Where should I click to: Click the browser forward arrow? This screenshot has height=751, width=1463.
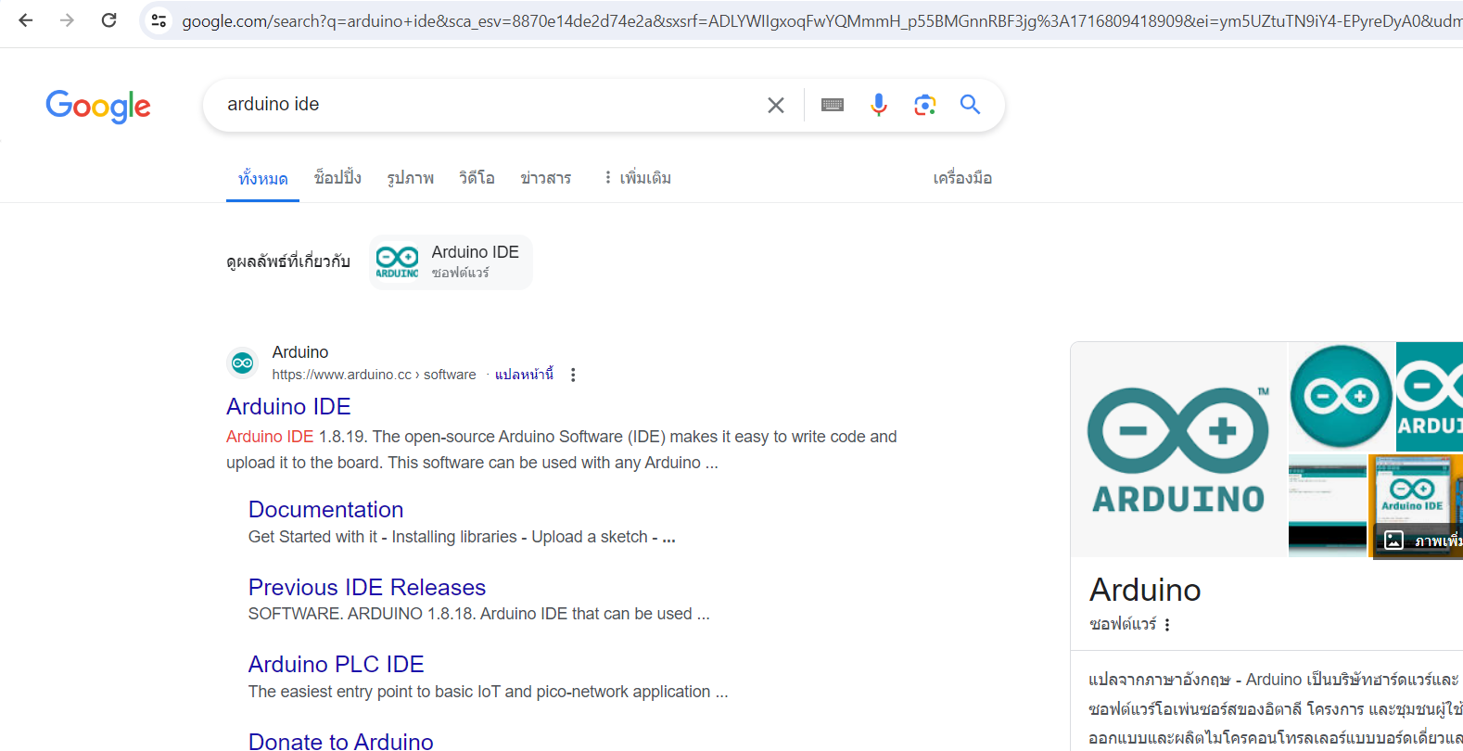point(67,19)
